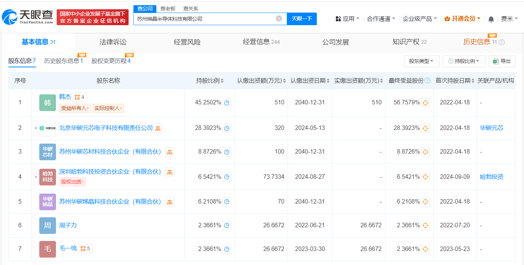
Task: Click equity diagram icon next to 苏州华碳芯材
Action: 170,152
